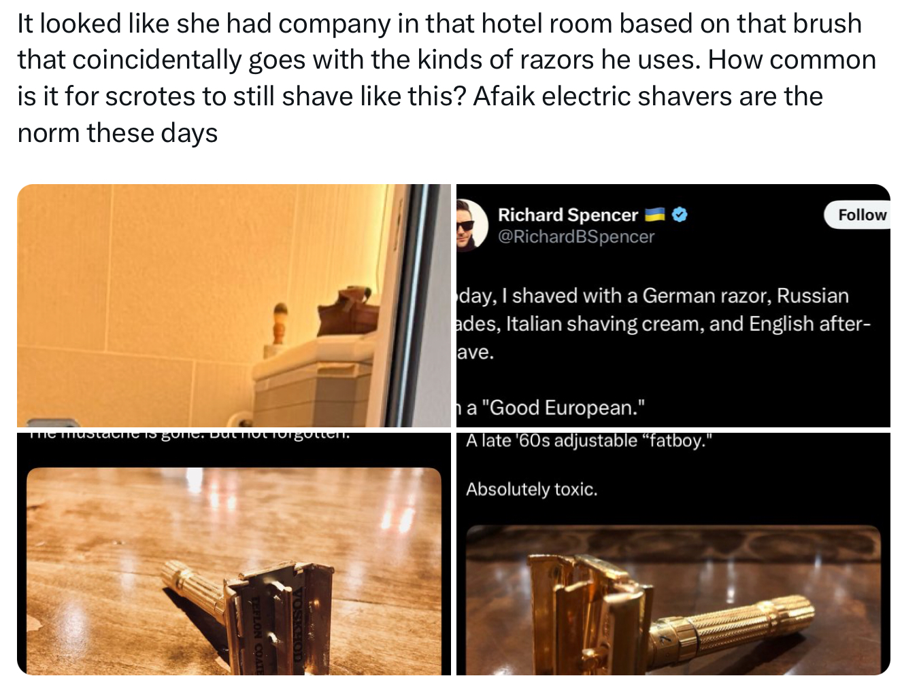Open the gold fatboy razor photo

pyautogui.click(x=673, y=554)
